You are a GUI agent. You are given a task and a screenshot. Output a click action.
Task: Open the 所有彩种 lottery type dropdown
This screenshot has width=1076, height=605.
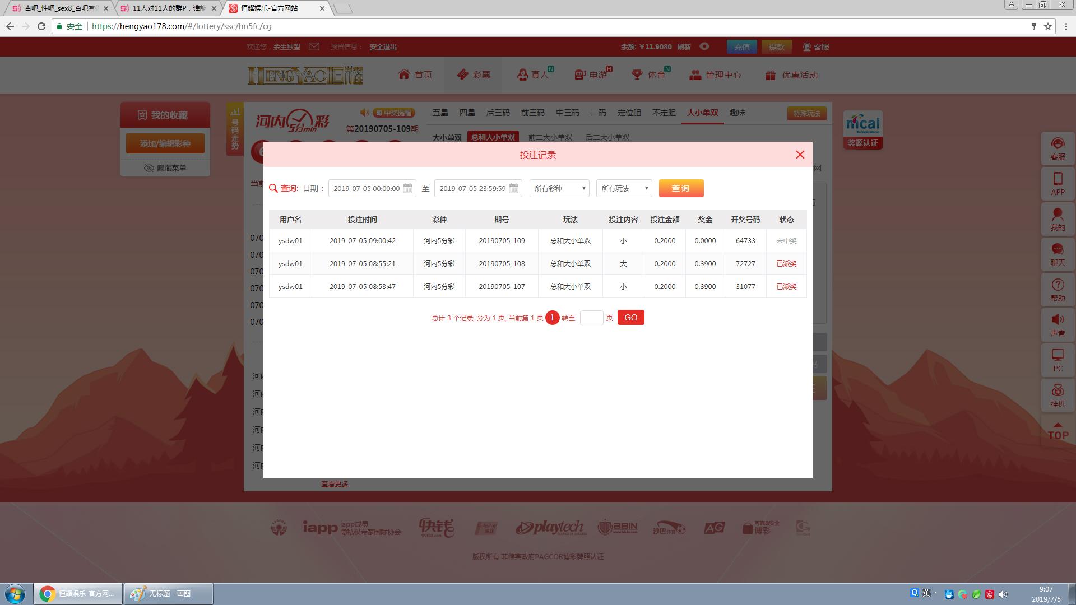click(559, 188)
